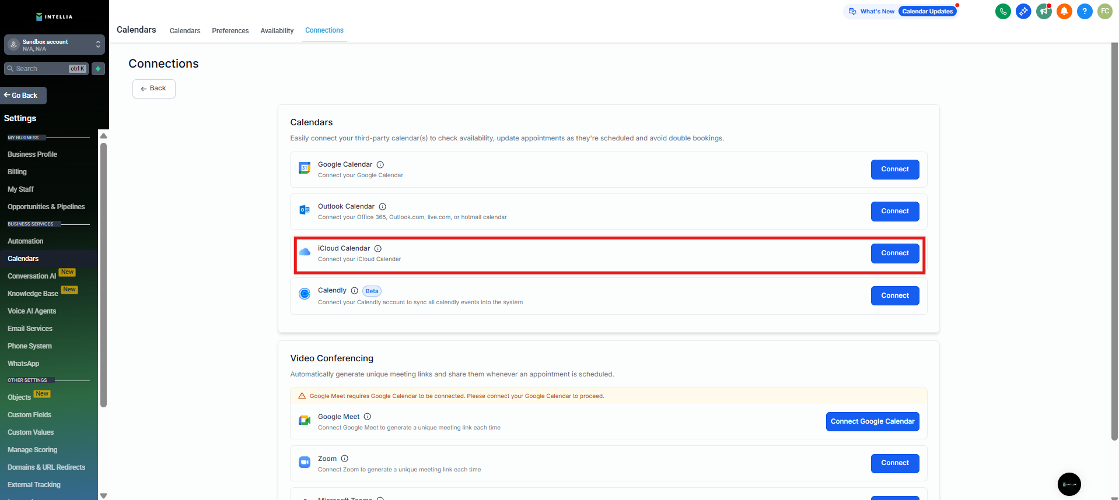The width and height of the screenshot is (1119, 500).
Task: Click the blue question mark help icon
Action: click(1085, 11)
